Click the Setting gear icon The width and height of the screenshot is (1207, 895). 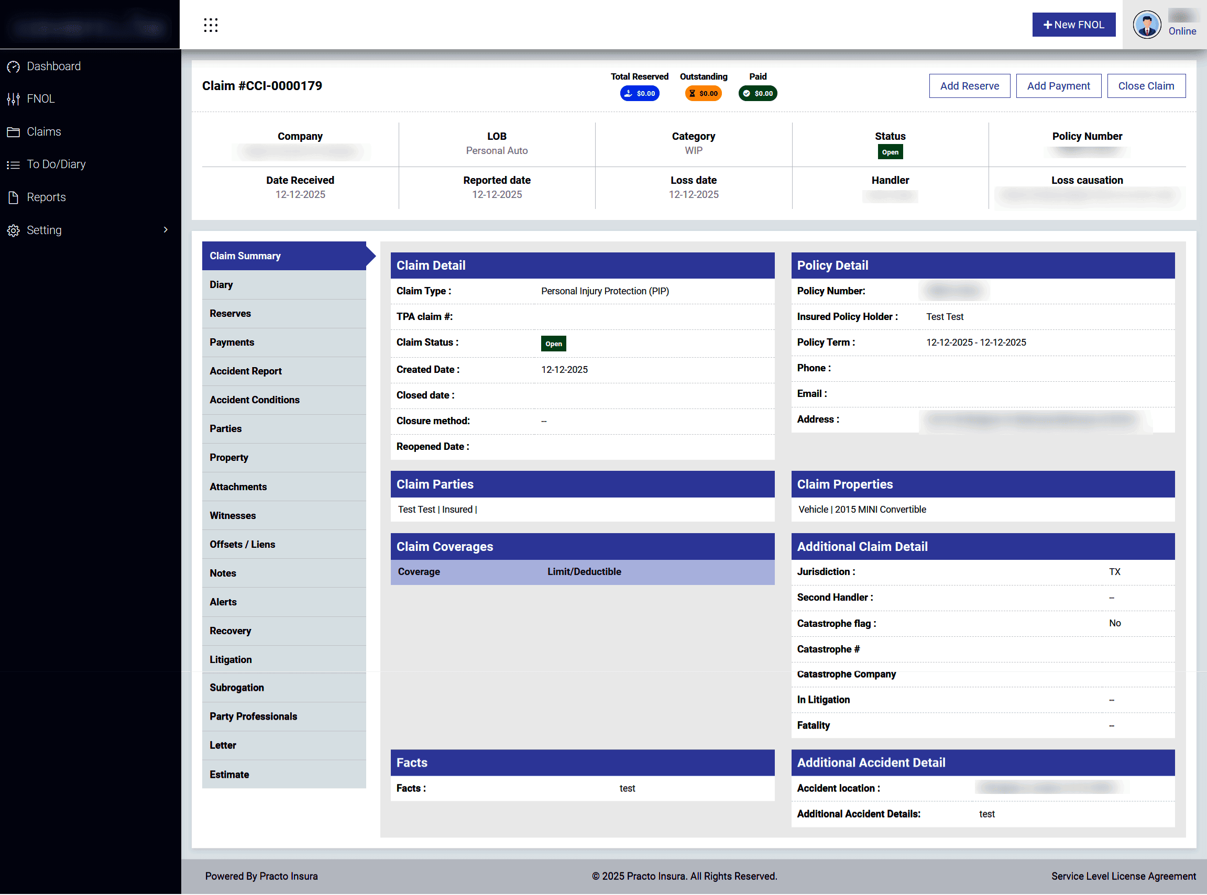point(14,231)
